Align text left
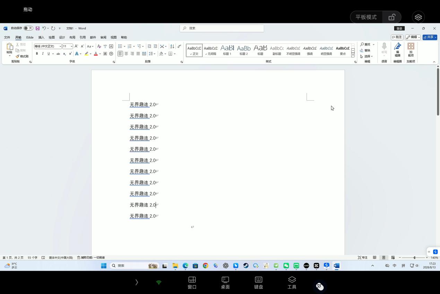 tap(120, 54)
